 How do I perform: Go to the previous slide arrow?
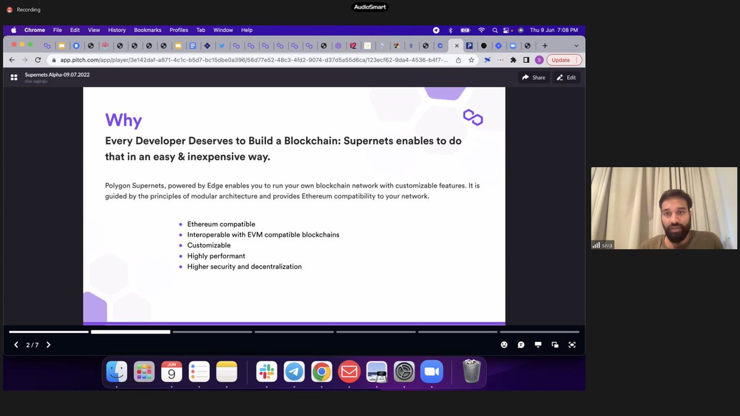tap(16, 345)
